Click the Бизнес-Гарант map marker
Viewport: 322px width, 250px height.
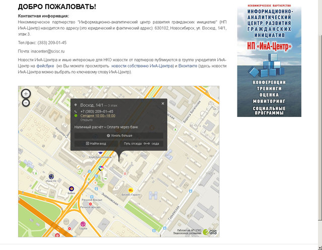pos(131,190)
